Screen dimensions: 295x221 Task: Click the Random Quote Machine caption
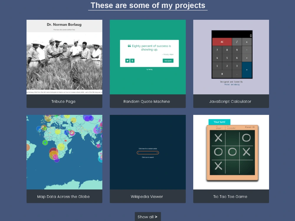[147, 101]
